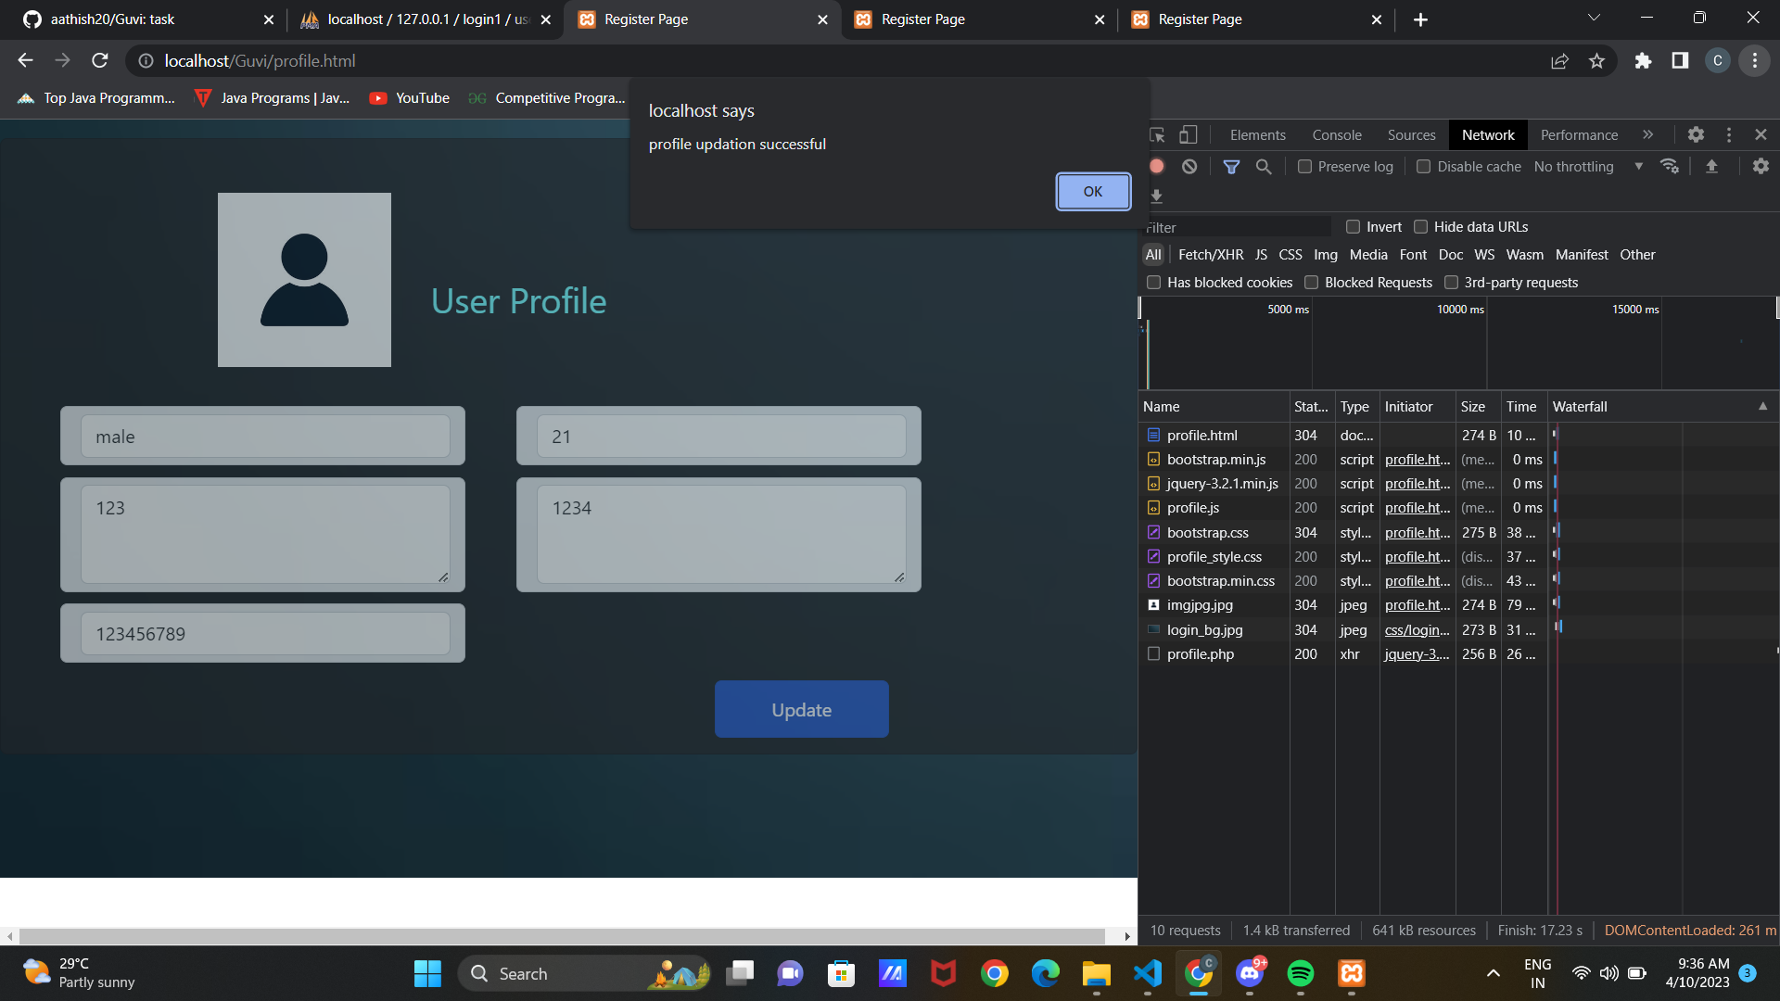The height and width of the screenshot is (1001, 1780).
Task: Enable the Disable cache checkbox
Action: click(1425, 166)
